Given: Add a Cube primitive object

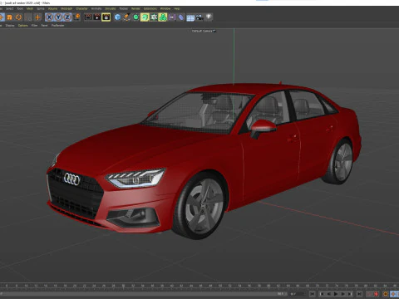Looking at the screenshot, I should [117, 17].
